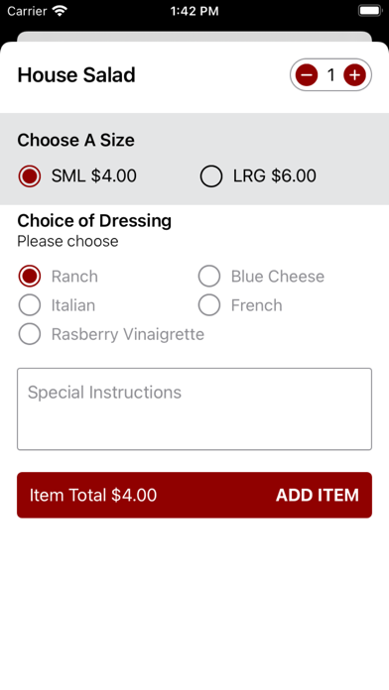The height and width of the screenshot is (690, 389).
Task: Select the SML $4.00 size radio
Action: tap(30, 176)
